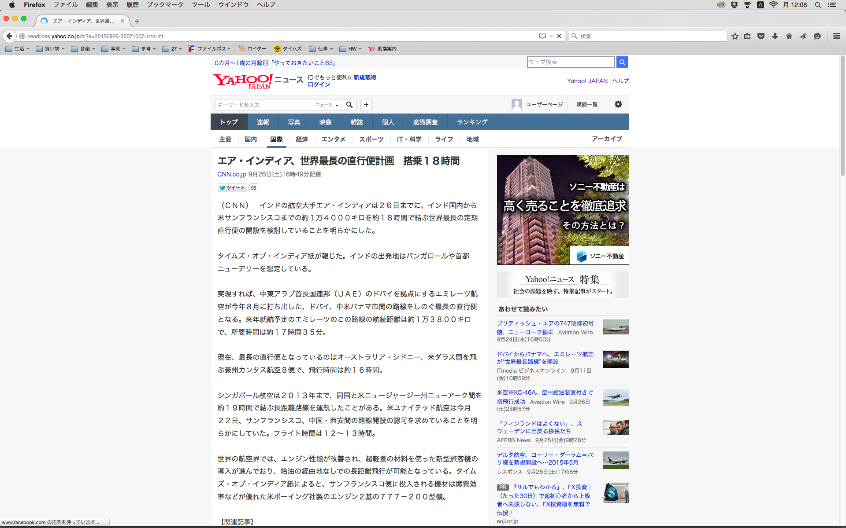The height and width of the screenshot is (528, 846).
Task: Open the ニュース search scope dropdown
Action: pyautogui.click(x=327, y=105)
